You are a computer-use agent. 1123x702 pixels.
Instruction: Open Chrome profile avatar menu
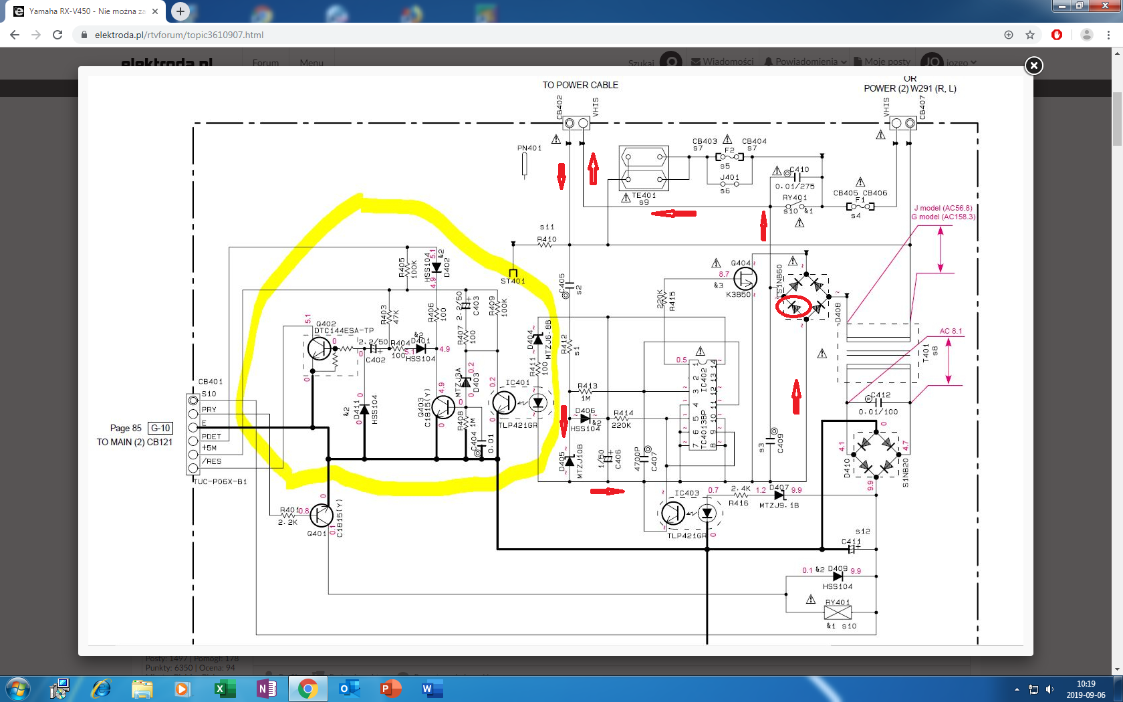point(1087,35)
